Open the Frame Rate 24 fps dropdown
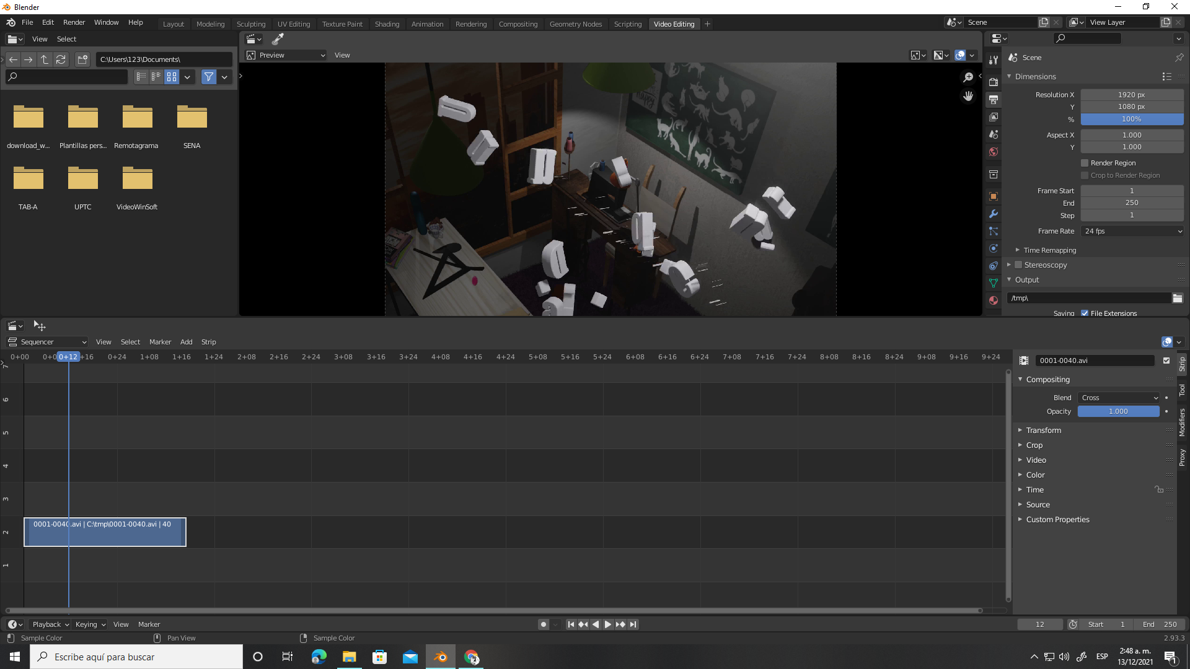Image resolution: width=1190 pixels, height=669 pixels. point(1132,231)
